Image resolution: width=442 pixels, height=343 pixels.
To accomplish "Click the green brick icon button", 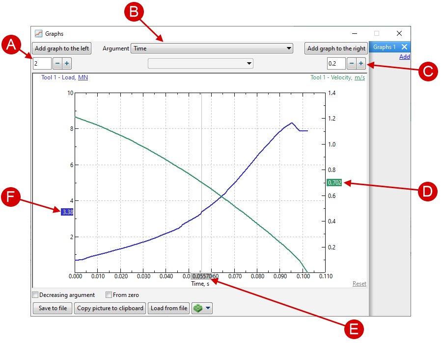I will click(x=198, y=308).
